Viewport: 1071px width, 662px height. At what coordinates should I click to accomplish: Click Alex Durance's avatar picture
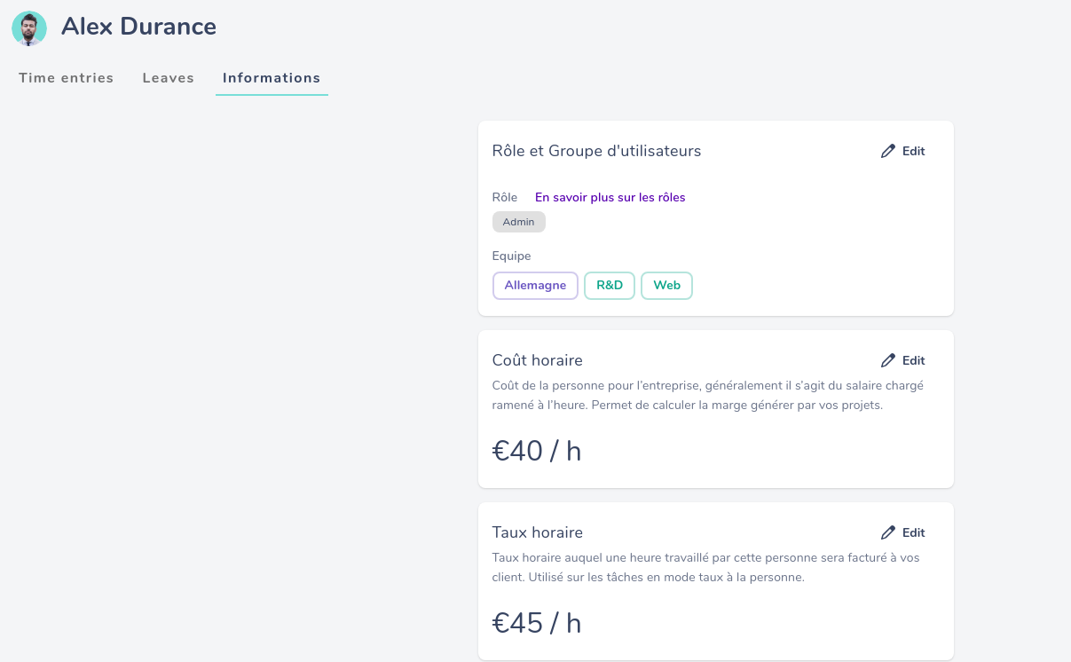[x=29, y=28]
